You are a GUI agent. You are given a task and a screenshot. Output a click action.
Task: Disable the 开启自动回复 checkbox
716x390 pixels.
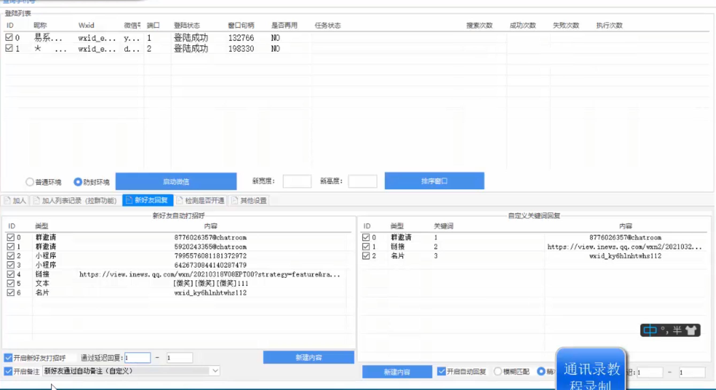[x=441, y=371]
